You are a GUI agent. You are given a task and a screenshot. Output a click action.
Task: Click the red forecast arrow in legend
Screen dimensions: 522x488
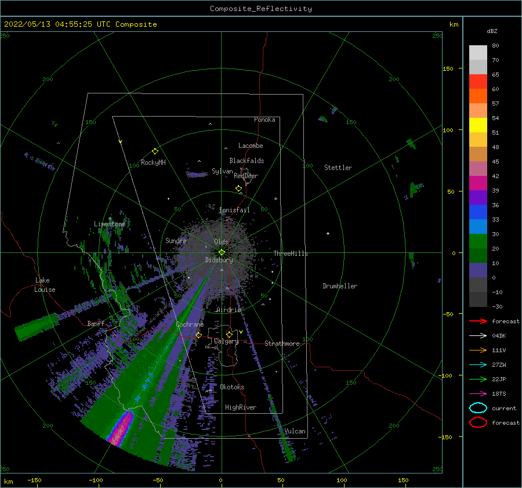tap(478, 321)
